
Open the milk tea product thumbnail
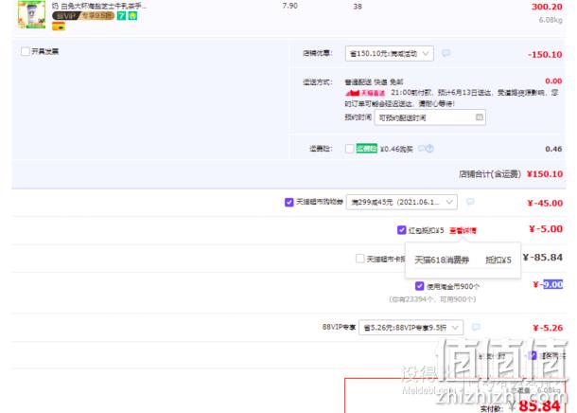(x=32, y=14)
